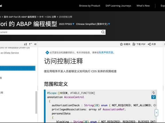Toggle the code block light bulb theme
The image size is (165, 123).
[x=154, y=97]
